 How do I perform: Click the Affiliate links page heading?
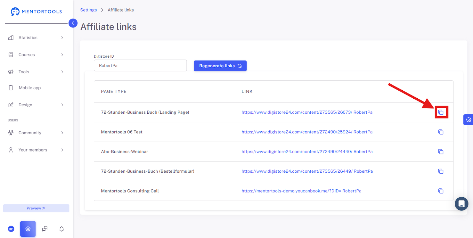click(108, 27)
